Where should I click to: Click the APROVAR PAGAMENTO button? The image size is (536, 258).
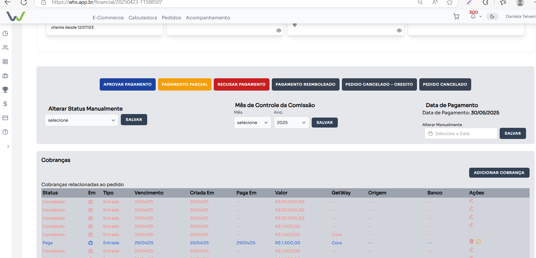[128, 84]
